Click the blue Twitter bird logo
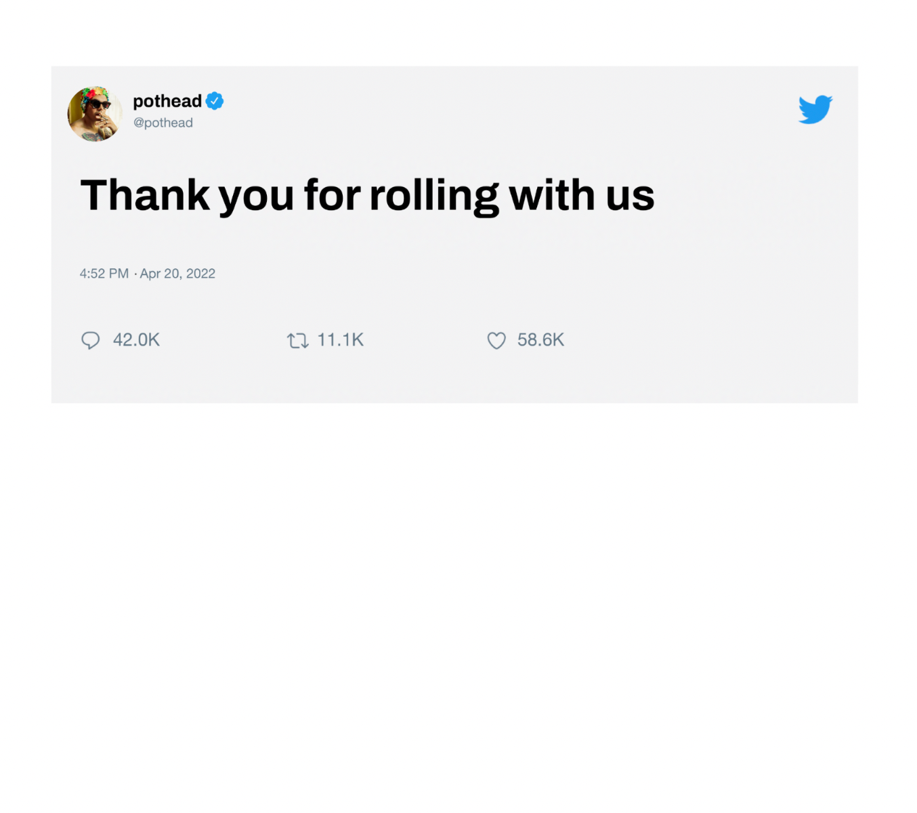This screenshot has width=917, height=813. click(815, 109)
